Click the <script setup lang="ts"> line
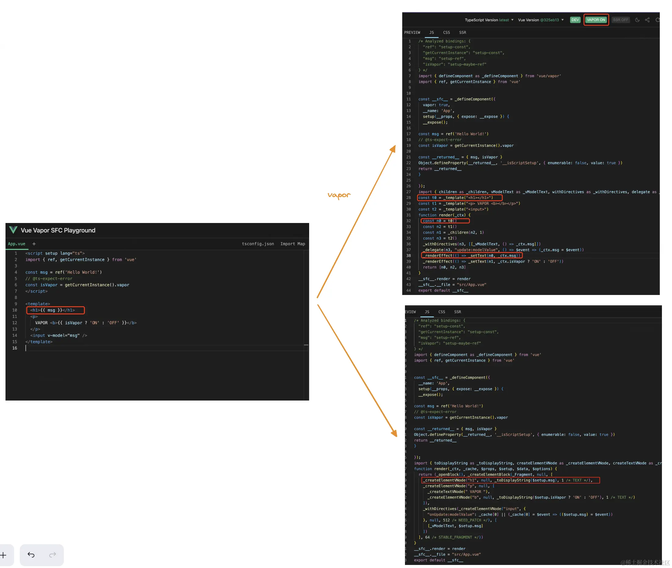Viewport: 672px width, 568px height. click(x=55, y=253)
